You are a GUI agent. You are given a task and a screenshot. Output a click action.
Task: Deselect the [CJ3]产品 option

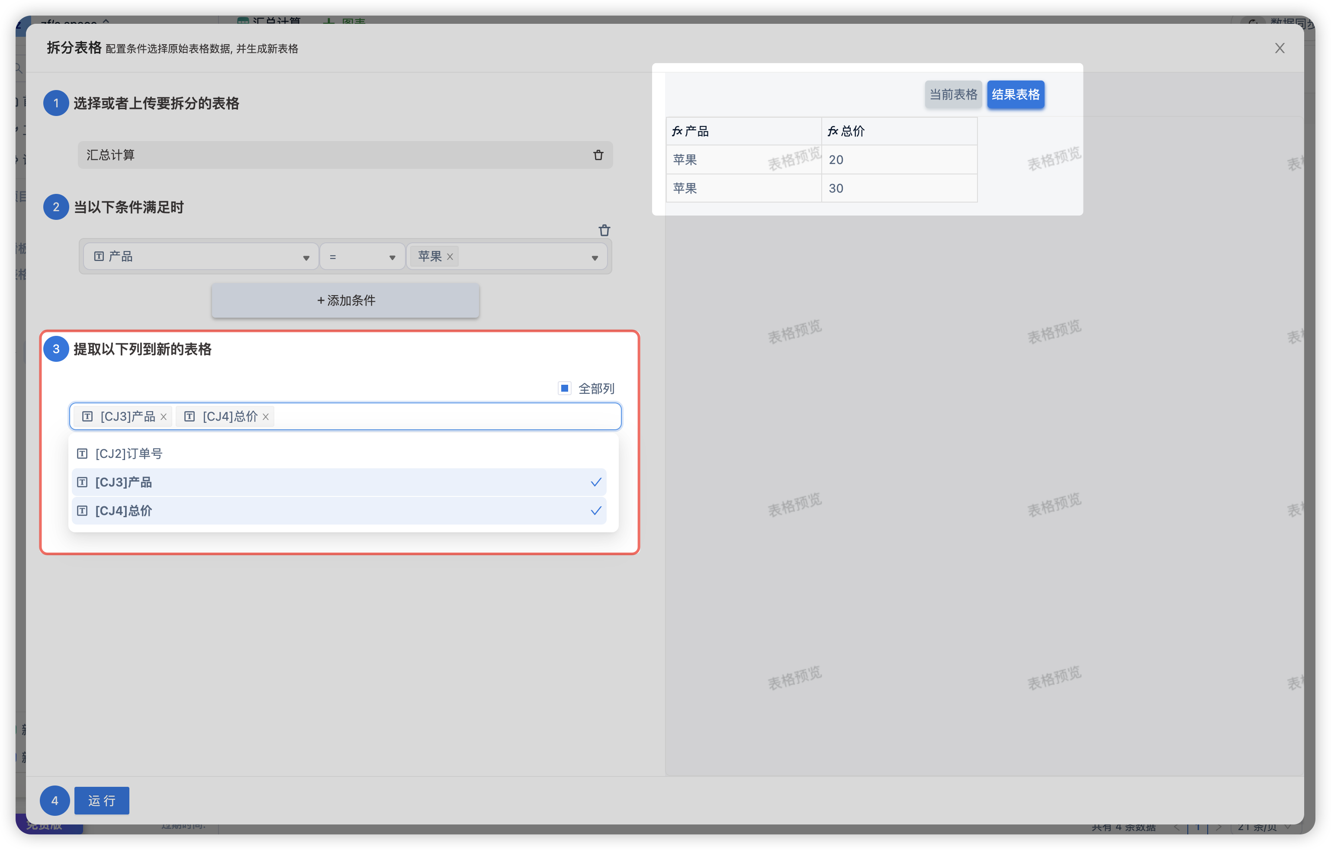339,482
